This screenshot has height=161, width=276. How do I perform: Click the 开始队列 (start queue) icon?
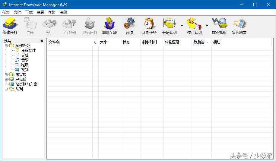point(169,24)
